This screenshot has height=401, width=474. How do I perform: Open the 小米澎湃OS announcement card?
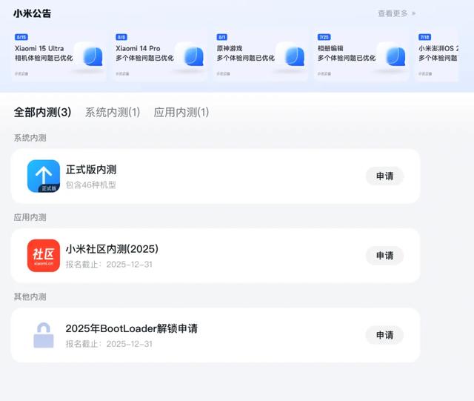437,55
